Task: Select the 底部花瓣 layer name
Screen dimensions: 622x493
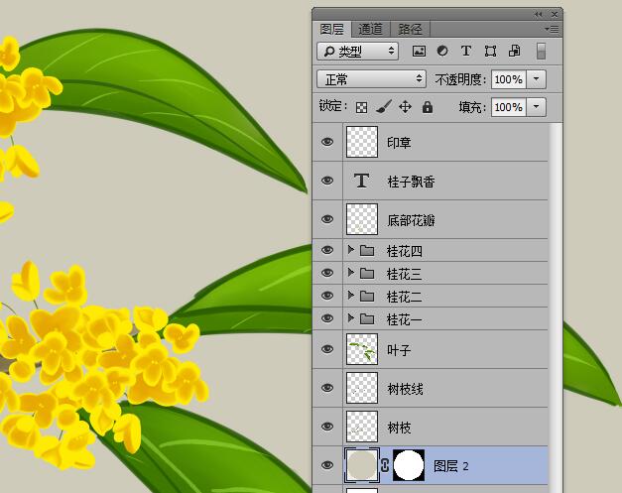Action: (411, 220)
